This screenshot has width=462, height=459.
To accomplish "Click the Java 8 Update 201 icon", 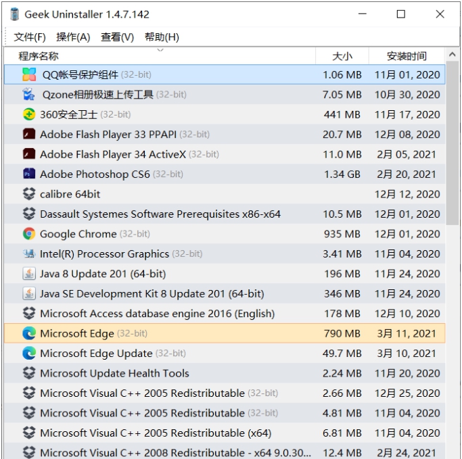I will [x=29, y=274].
